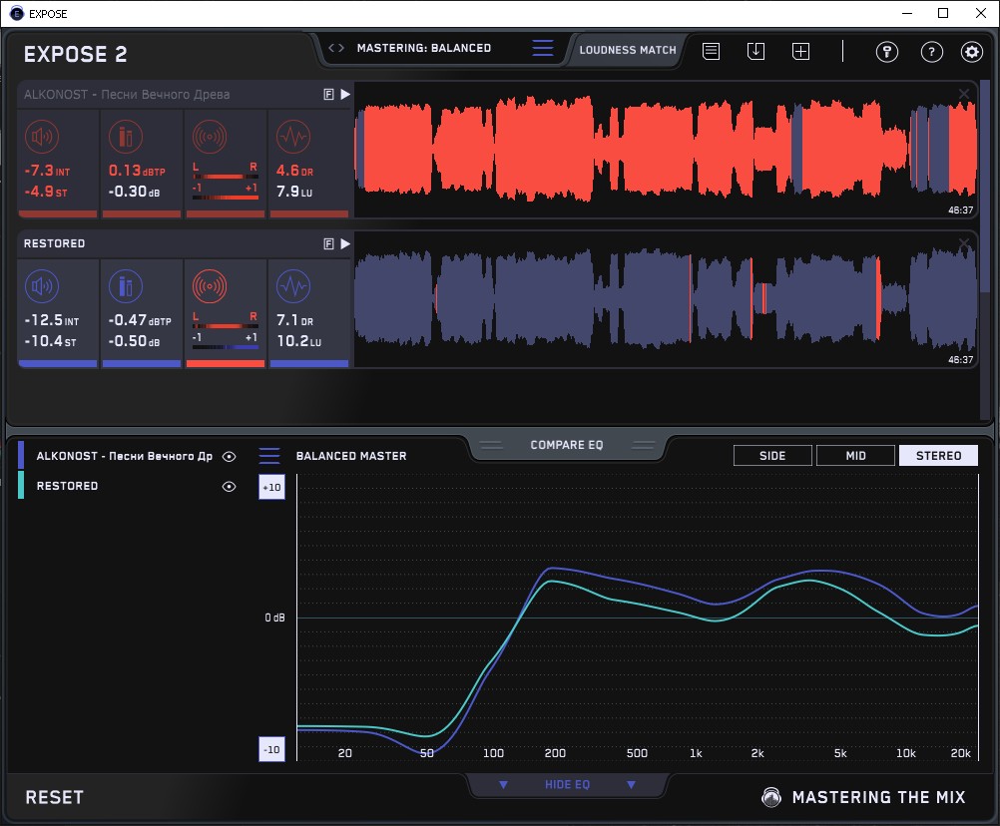Screen dimensions: 1000x826
Task: Click the stereo phase icon on RESTORED track
Action: [210, 287]
